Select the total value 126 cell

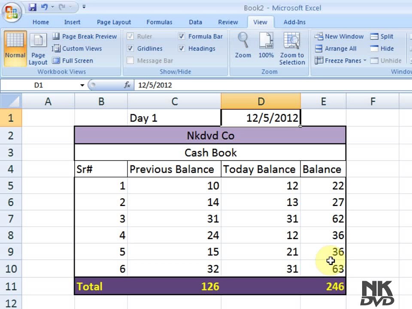pyautogui.click(x=174, y=286)
